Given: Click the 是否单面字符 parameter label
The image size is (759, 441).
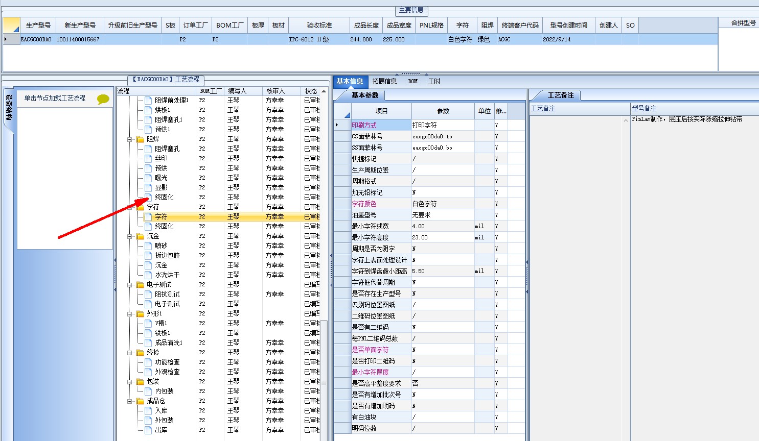Looking at the screenshot, I should [x=370, y=350].
